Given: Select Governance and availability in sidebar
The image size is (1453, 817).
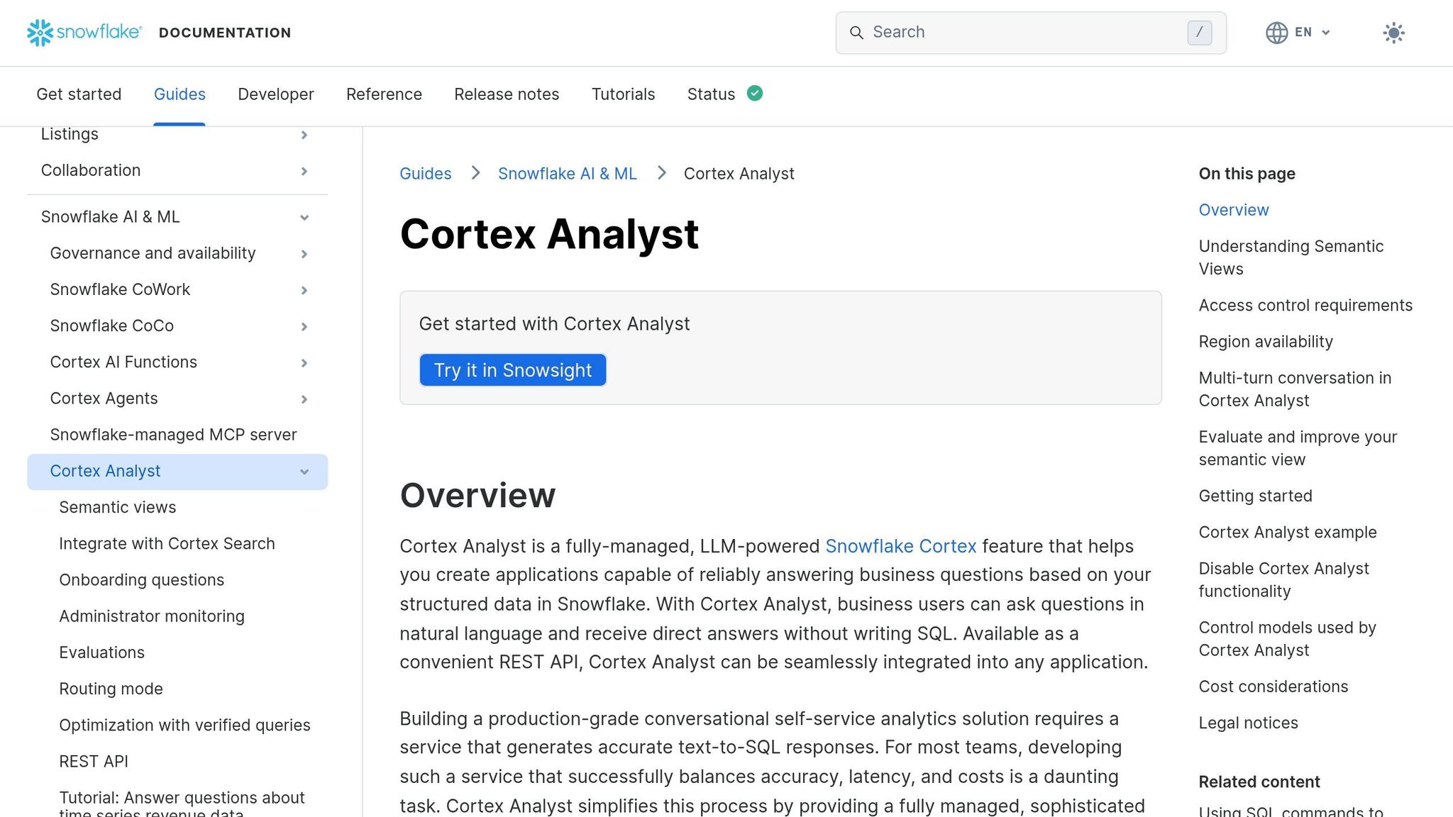Looking at the screenshot, I should [153, 253].
